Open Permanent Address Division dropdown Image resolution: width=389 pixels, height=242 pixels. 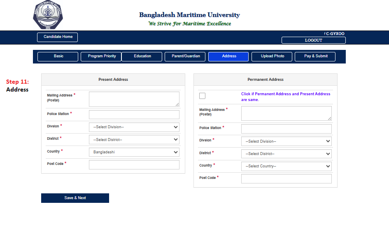click(286, 141)
